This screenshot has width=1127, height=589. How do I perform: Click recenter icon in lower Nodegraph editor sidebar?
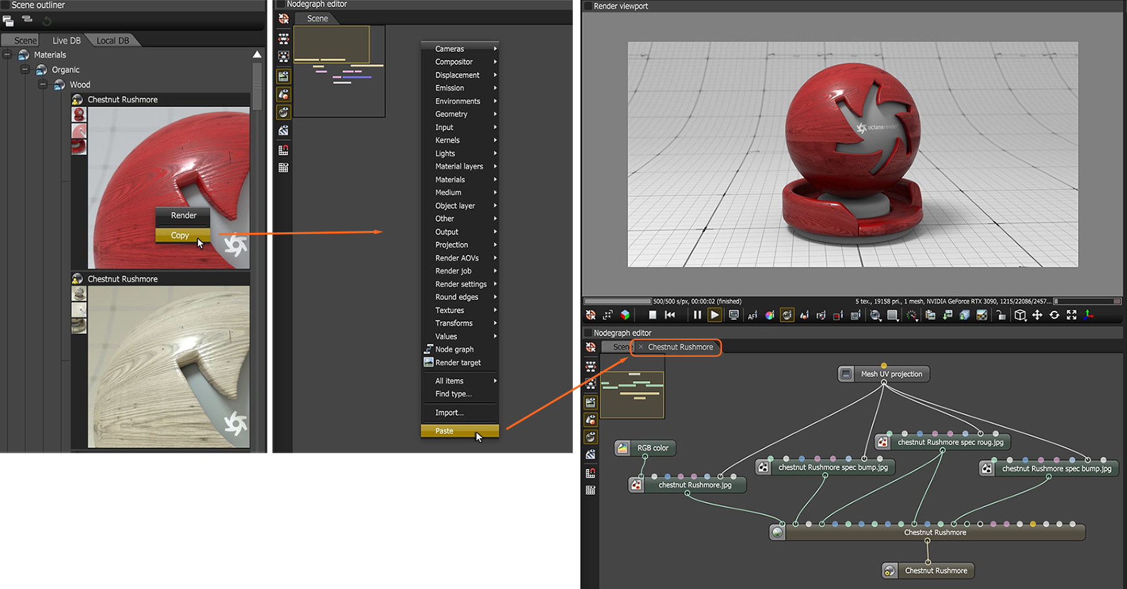[x=590, y=347]
